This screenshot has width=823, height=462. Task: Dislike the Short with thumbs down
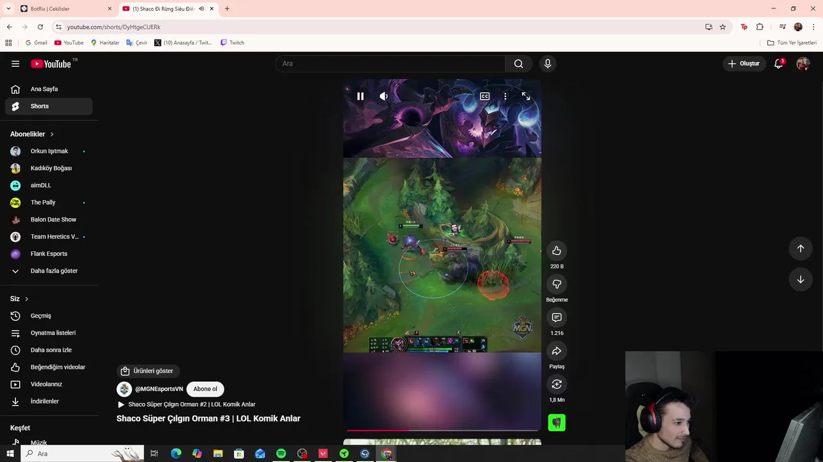[557, 284]
